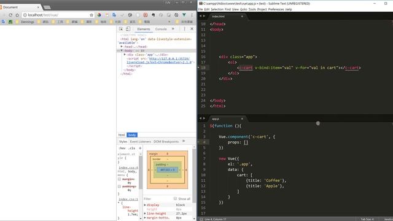Toggle the .cls class editor
The image size is (393, 221).
pyautogui.click(x=132, y=149)
